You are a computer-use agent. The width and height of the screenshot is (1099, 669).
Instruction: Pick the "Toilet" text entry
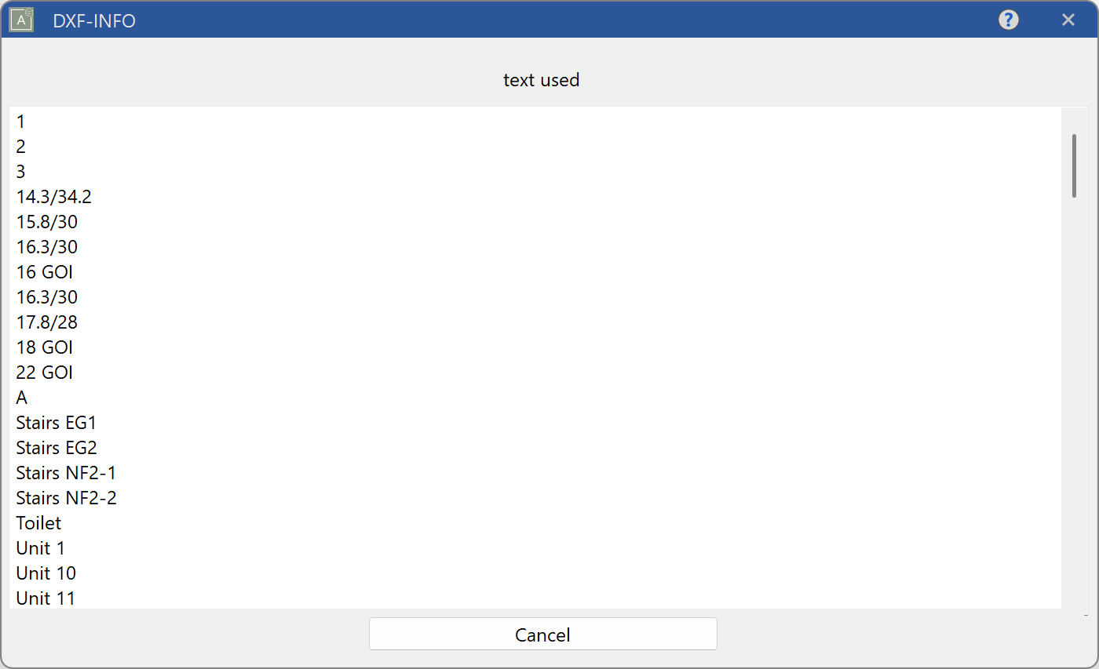38,523
